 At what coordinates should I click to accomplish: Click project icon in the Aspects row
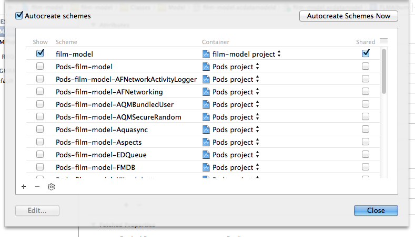(x=206, y=142)
